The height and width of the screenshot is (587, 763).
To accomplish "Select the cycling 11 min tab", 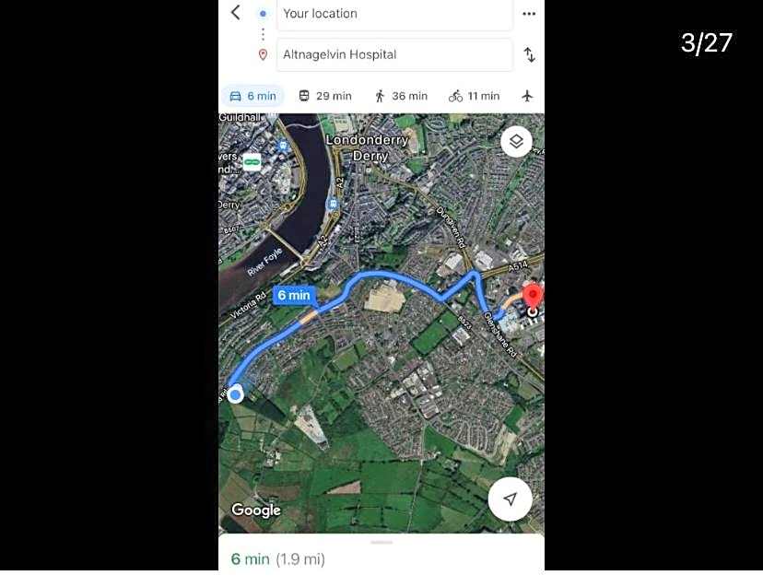I will 474,96.
